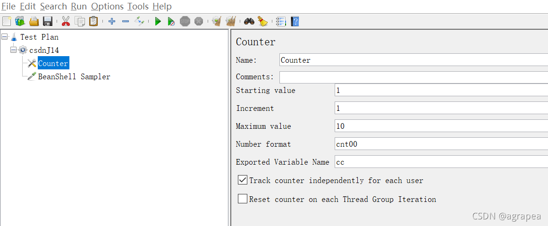Click the BeanShell Sampler pipette icon

point(32,76)
